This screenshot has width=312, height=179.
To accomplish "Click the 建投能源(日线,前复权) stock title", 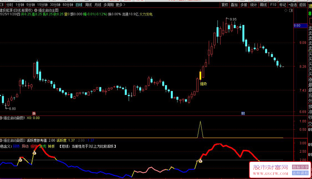I will pyautogui.click(x=16, y=10).
